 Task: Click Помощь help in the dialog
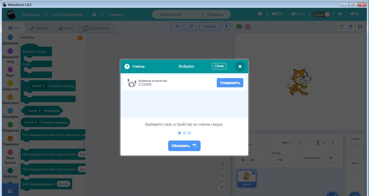[x=135, y=66]
